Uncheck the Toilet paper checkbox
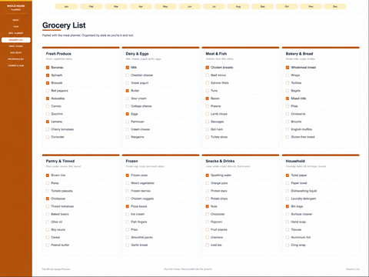This screenshot has height=277, width=369. [288, 175]
